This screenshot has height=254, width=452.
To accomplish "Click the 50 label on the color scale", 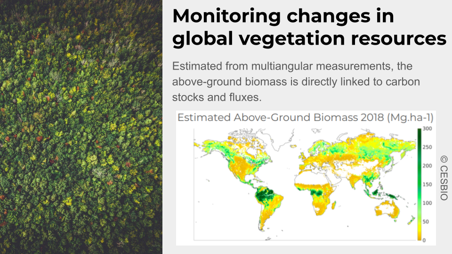I will [x=426, y=222].
